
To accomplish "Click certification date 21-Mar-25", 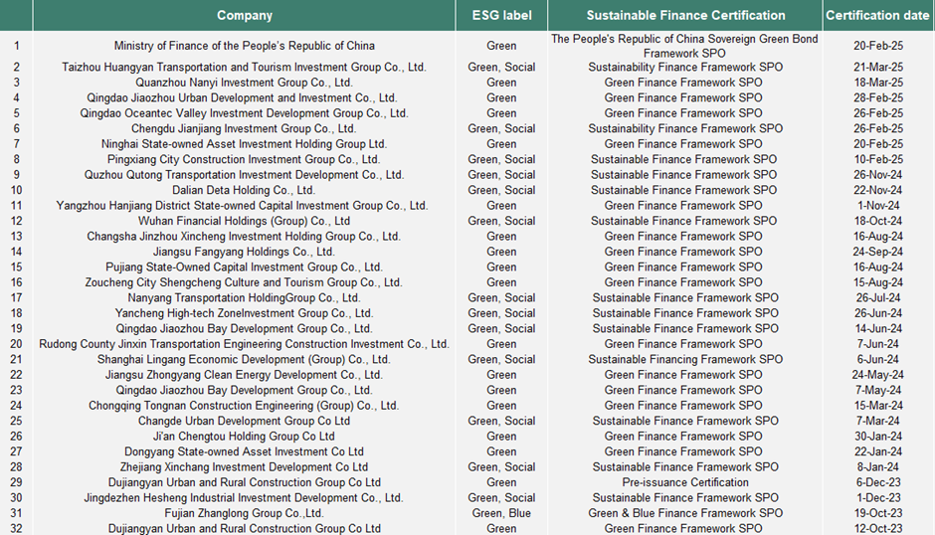I will pyautogui.click(x=877, y=68).
